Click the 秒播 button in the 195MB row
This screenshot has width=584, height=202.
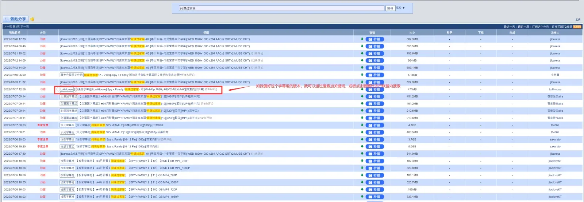[374, 190]
